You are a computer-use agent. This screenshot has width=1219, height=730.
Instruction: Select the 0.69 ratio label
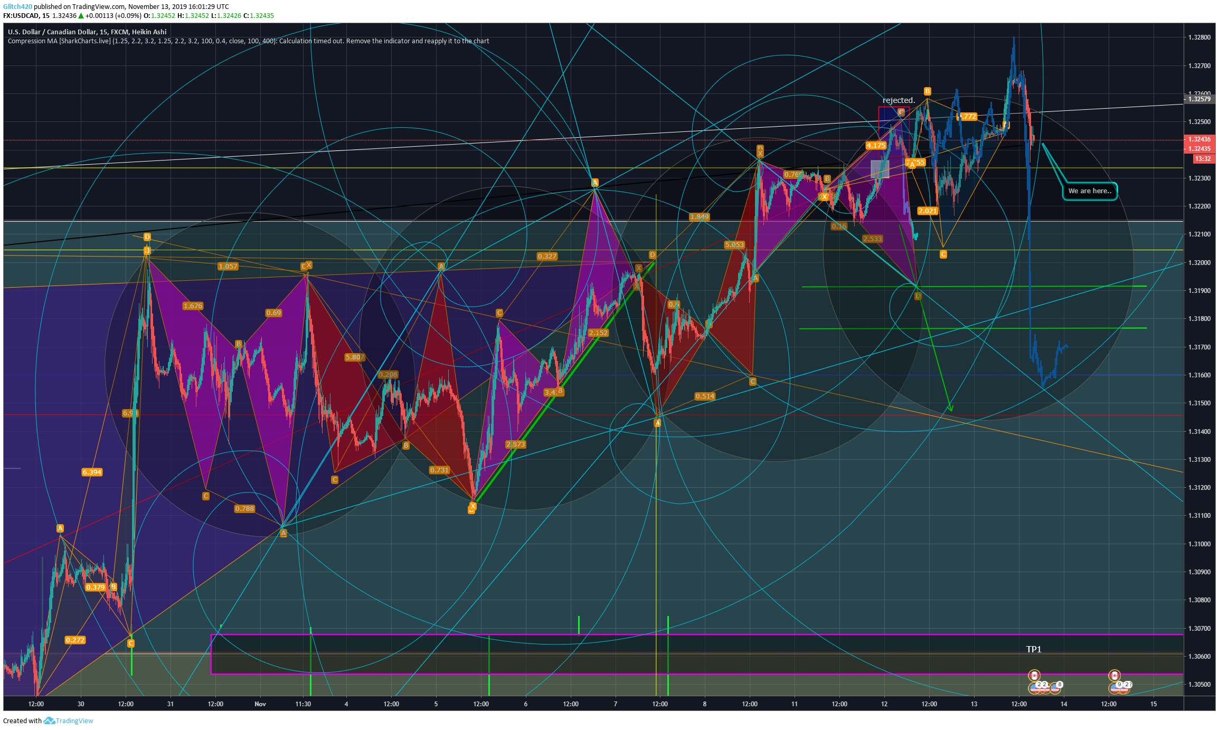pos(273,313)
